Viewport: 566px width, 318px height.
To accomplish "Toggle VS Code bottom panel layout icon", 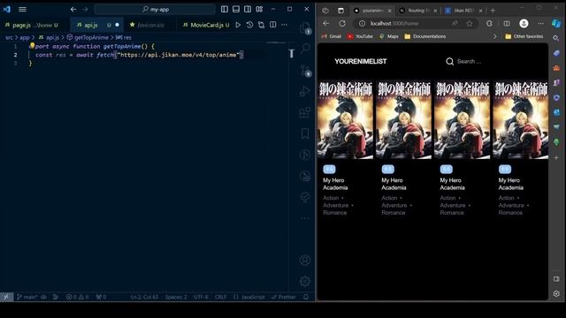I will tap(236, 10).
